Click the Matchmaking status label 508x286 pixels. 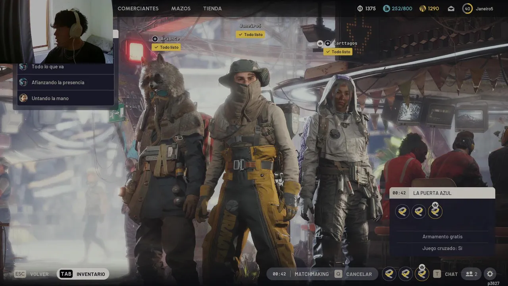[312, 274]
